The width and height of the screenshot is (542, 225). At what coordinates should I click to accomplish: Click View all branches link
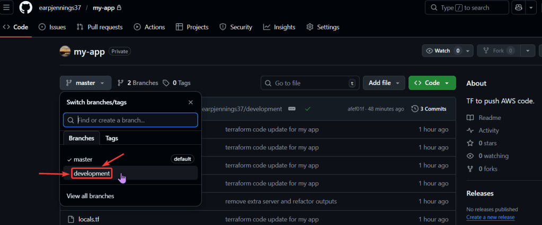coord(90,196)
